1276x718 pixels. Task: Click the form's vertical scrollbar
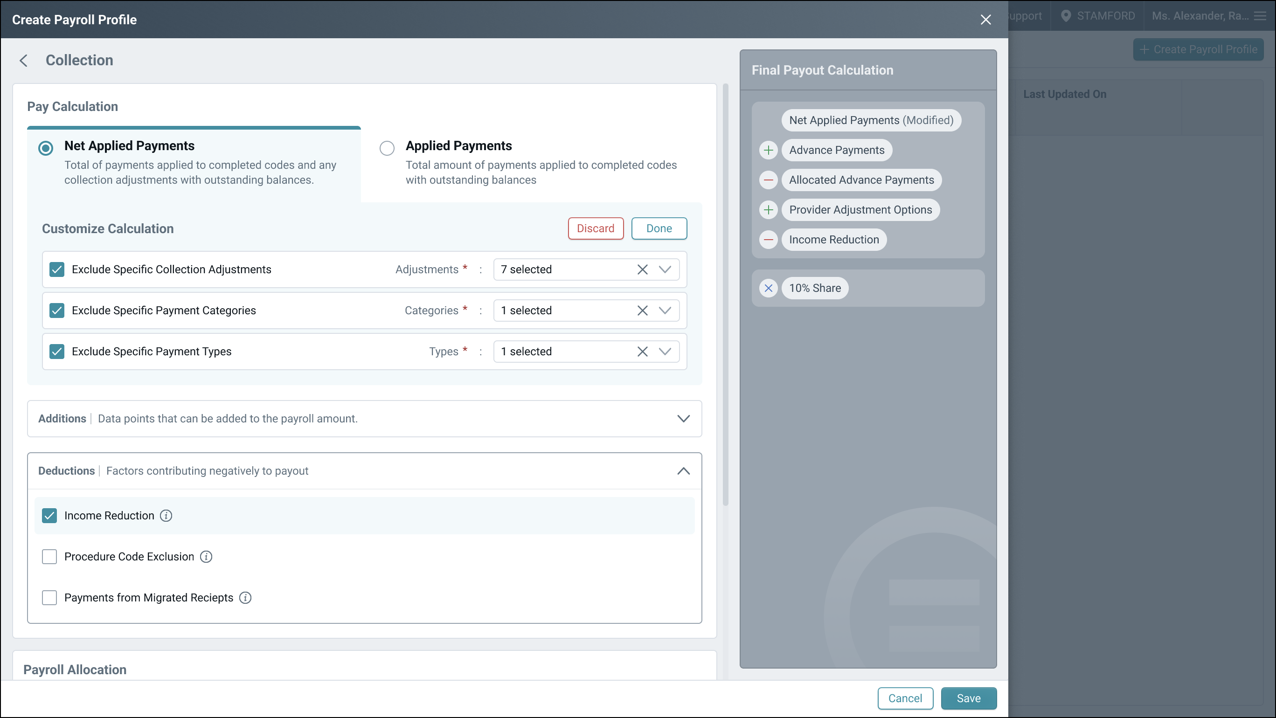coord(726,295)
